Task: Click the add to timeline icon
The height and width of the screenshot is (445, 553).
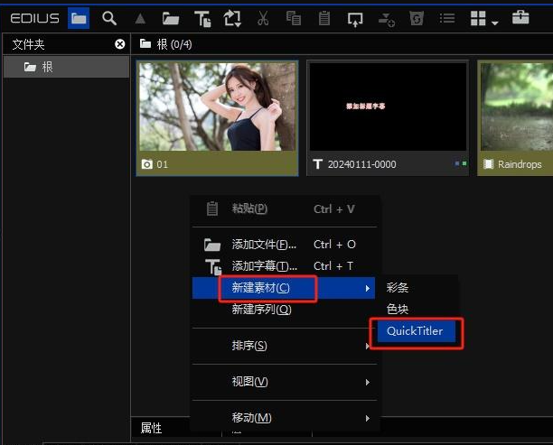Action: (386, 19)
